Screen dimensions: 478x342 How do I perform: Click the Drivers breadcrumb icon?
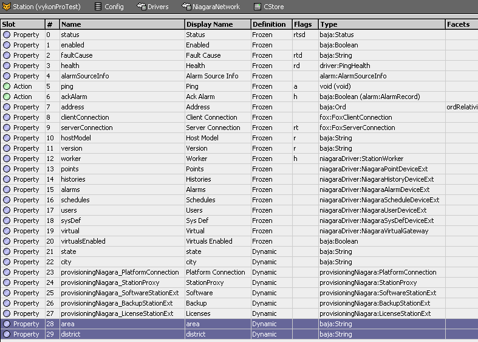point(141,7)
